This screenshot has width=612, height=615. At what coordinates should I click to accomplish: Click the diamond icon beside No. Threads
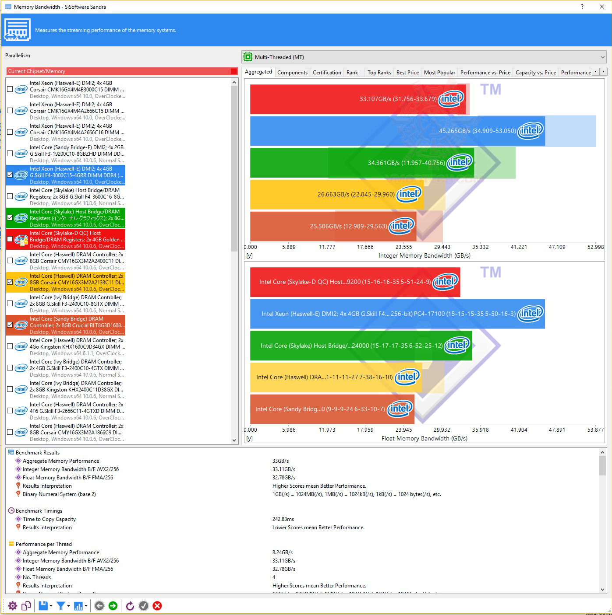[x=18, y=577]
